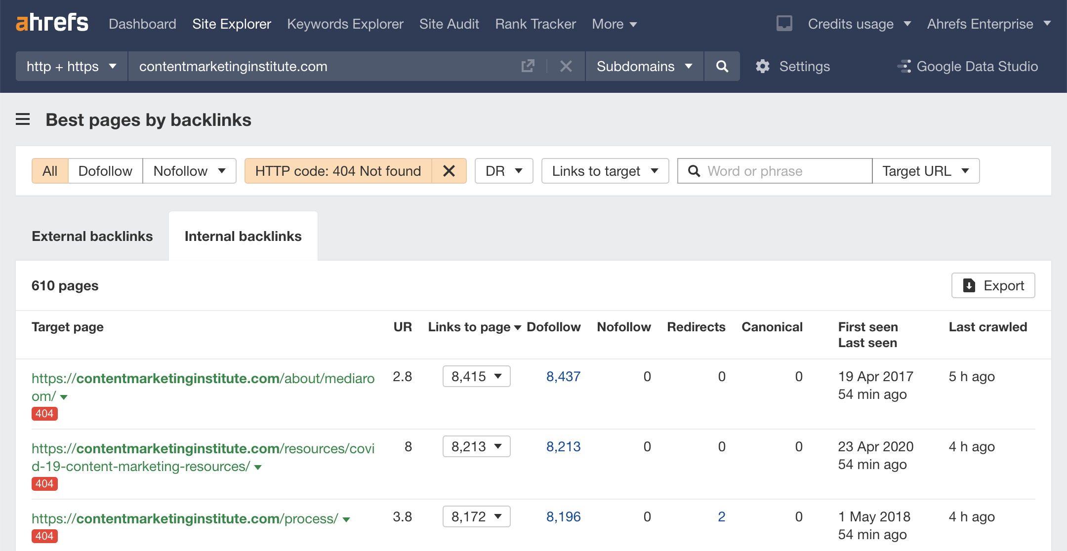Open the hamburger sidebar menu
Screen dimensions: 1067x551
click(23, 119)
